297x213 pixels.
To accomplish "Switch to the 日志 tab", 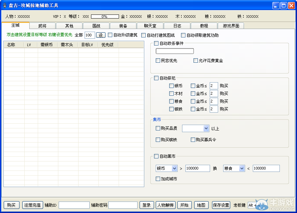I will point(177,26).
